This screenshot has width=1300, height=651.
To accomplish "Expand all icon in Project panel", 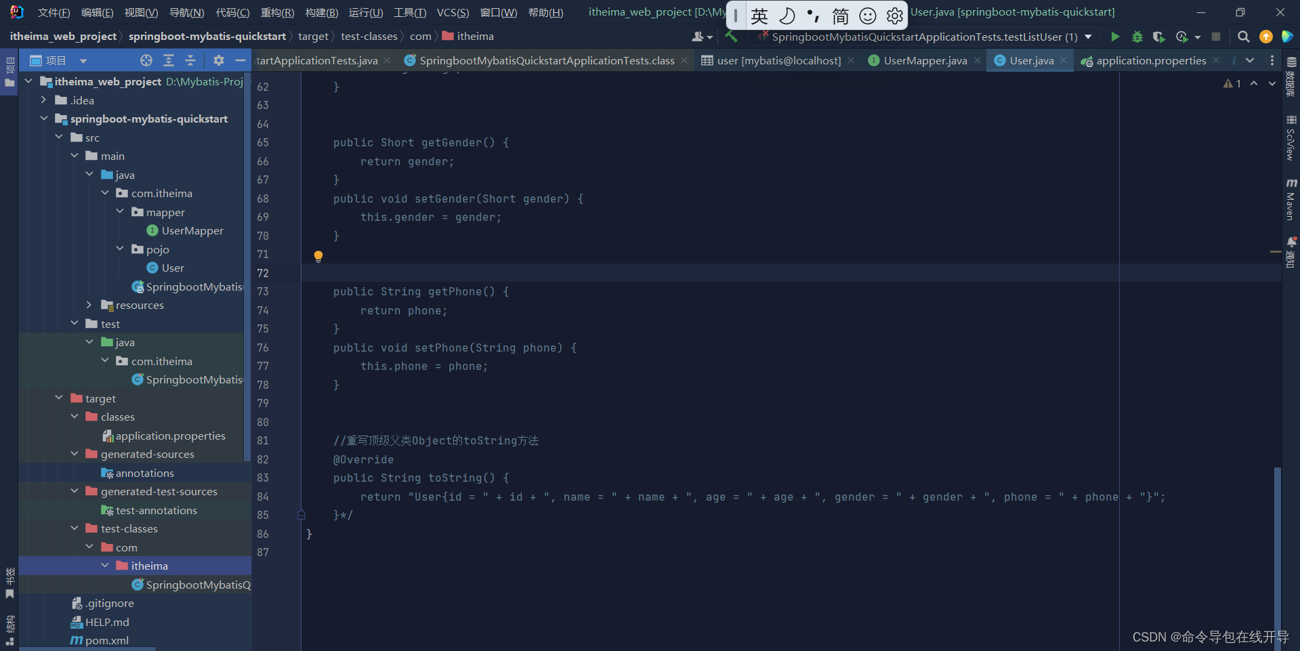I will (169, 60).
